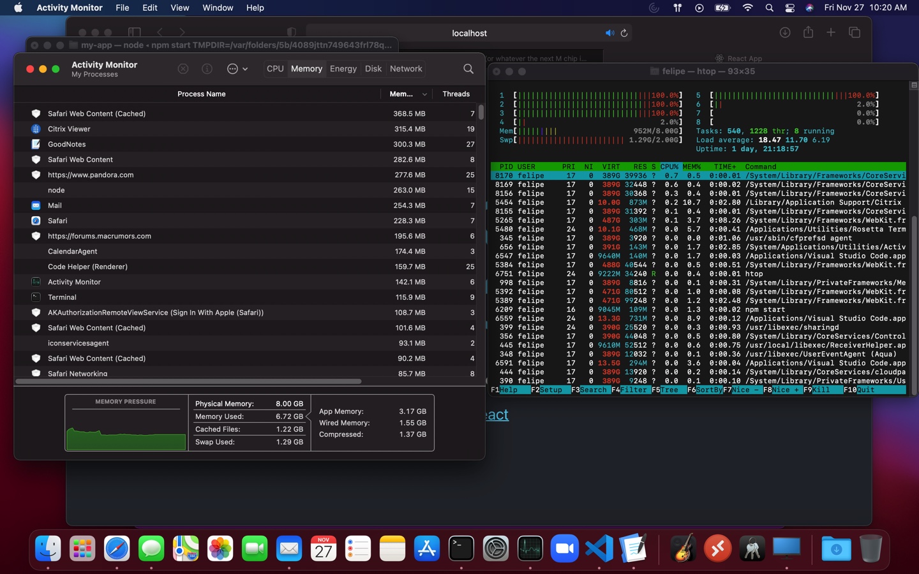Select the iconservicesagent process row
The image size is (919, 574).
click(x=246, y=343)
